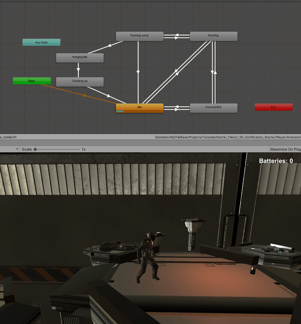Click the teal Any State node

coord(41,42)
